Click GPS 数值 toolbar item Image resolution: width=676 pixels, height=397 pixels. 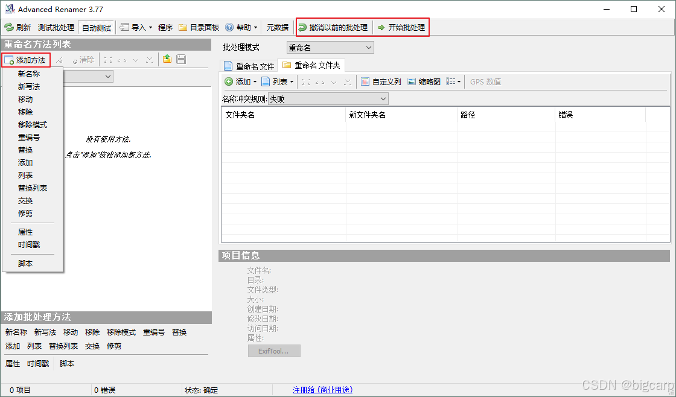485,81
